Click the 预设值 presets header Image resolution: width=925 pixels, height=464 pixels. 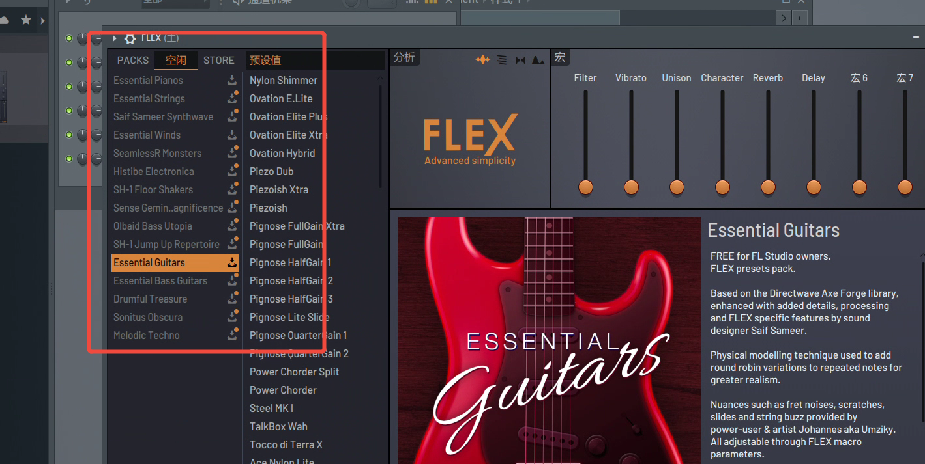tap(265, 60)
